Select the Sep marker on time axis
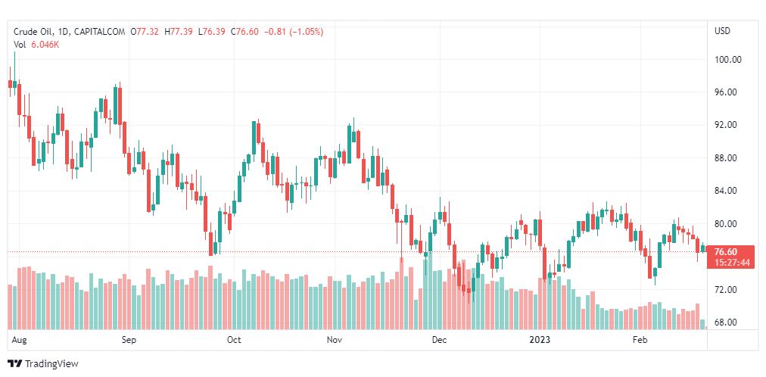This screenshot has height=377, width=766. click(x=128, y=341)
